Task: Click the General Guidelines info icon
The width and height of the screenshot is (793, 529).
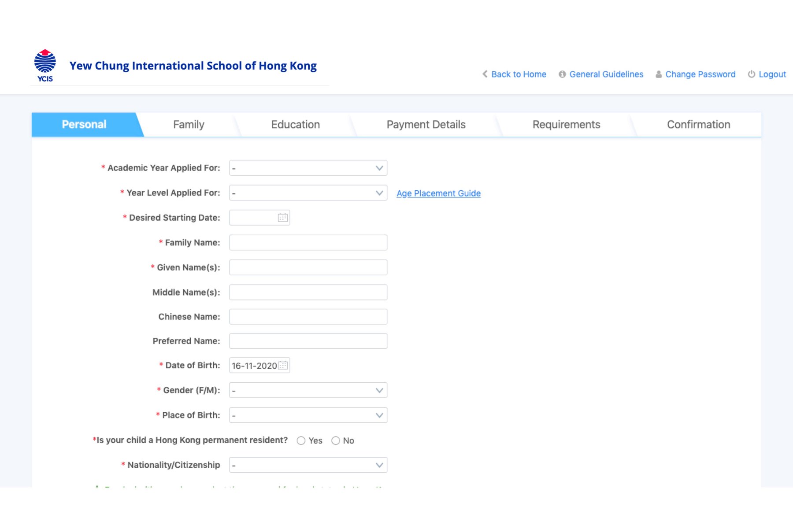Action: point(562,74)
